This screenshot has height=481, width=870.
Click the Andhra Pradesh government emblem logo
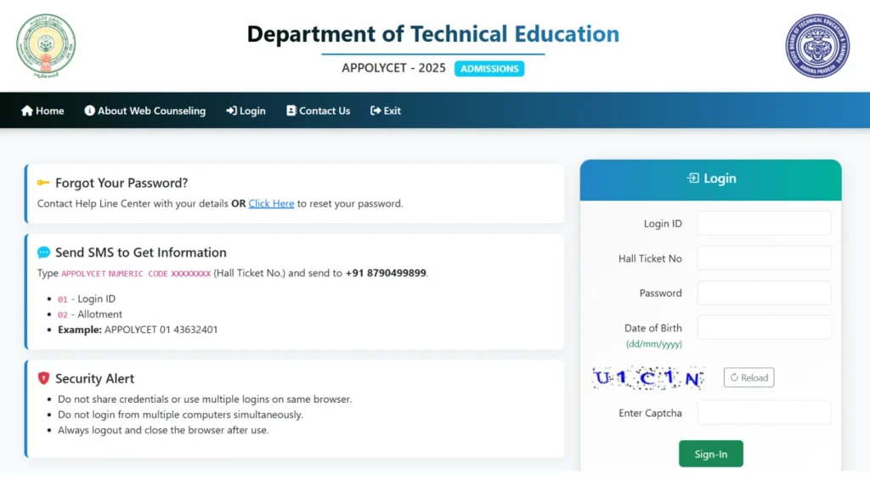click(x=46, y=46)
